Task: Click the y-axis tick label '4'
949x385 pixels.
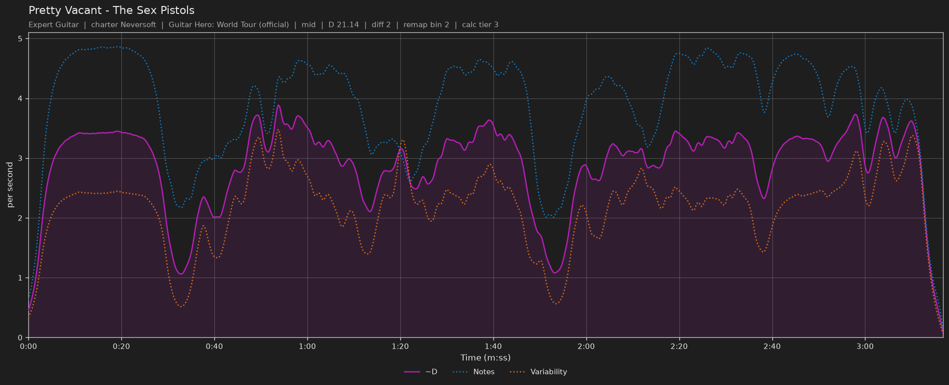Action: click(x=20, y=98)
